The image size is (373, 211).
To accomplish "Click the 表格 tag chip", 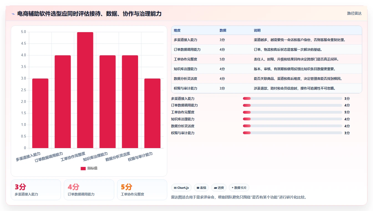I will [201, 188].
